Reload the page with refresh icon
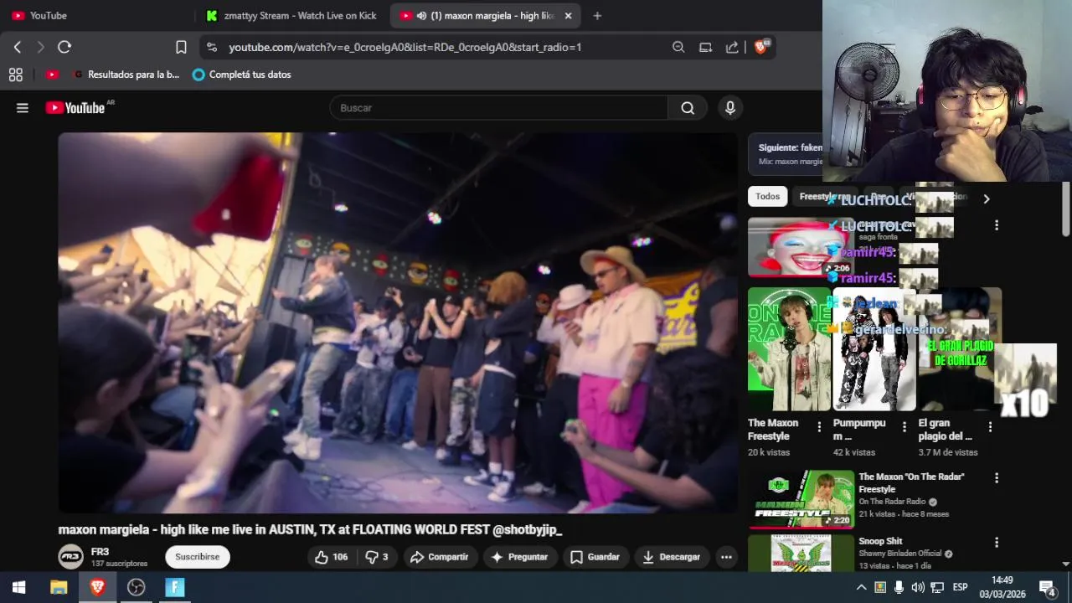 64,47
